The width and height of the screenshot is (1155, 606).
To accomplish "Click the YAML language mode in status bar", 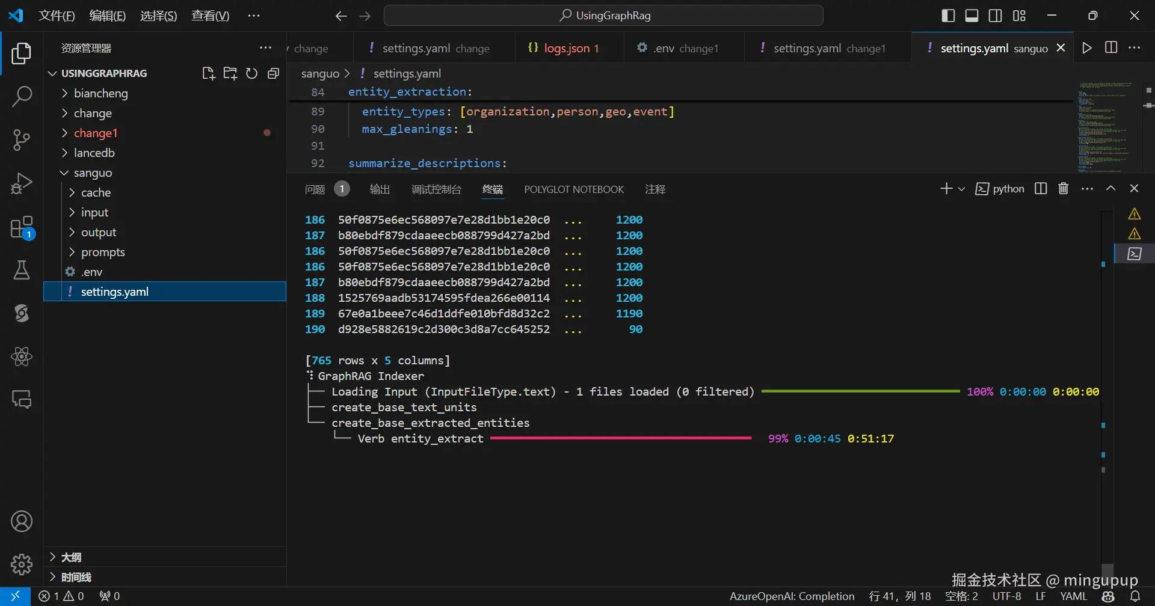I will point(1073,596).
